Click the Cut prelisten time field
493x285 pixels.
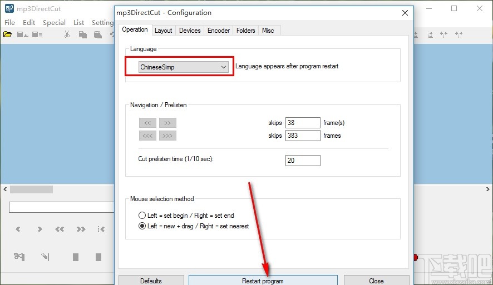coord(303,161)
